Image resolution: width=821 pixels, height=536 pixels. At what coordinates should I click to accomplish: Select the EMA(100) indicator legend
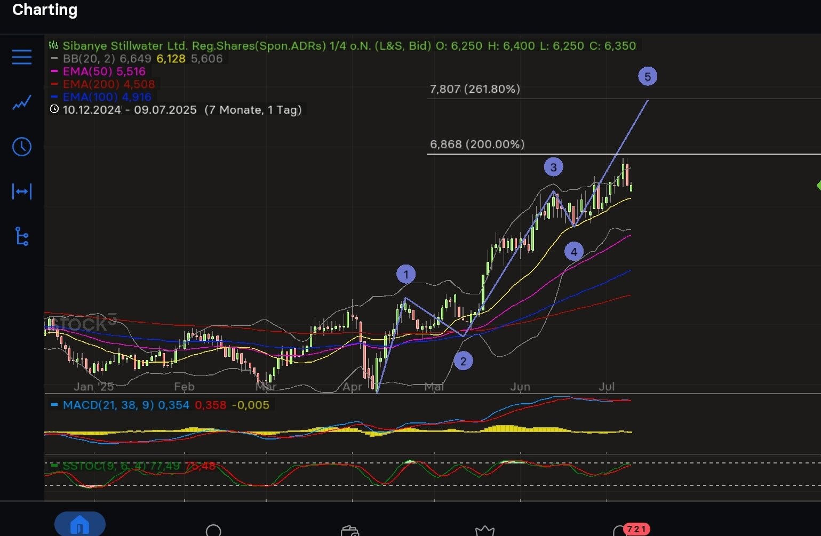point(107,97)
